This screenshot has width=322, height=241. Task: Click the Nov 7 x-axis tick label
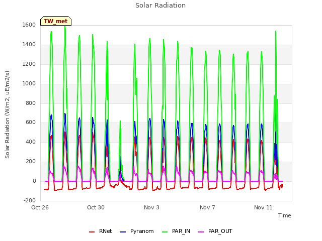click(x=207, y=207)
